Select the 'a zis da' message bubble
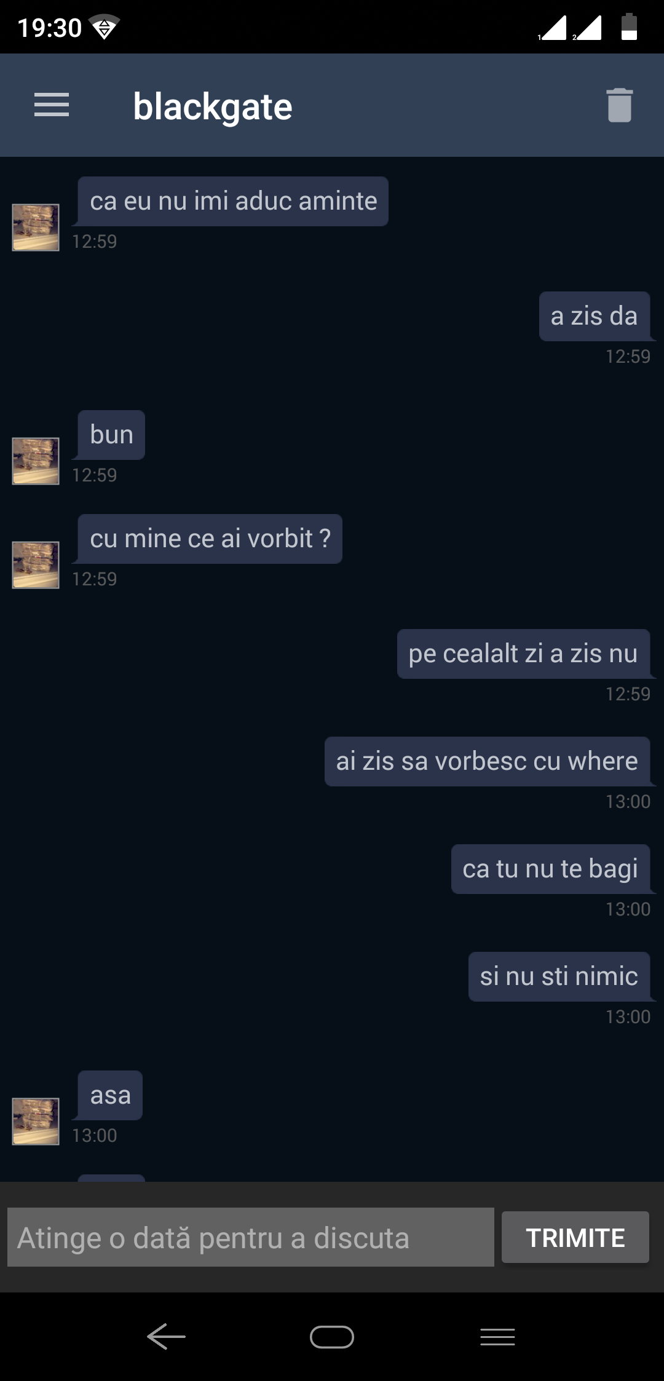The image size is (664, 1381). point(595,316)
